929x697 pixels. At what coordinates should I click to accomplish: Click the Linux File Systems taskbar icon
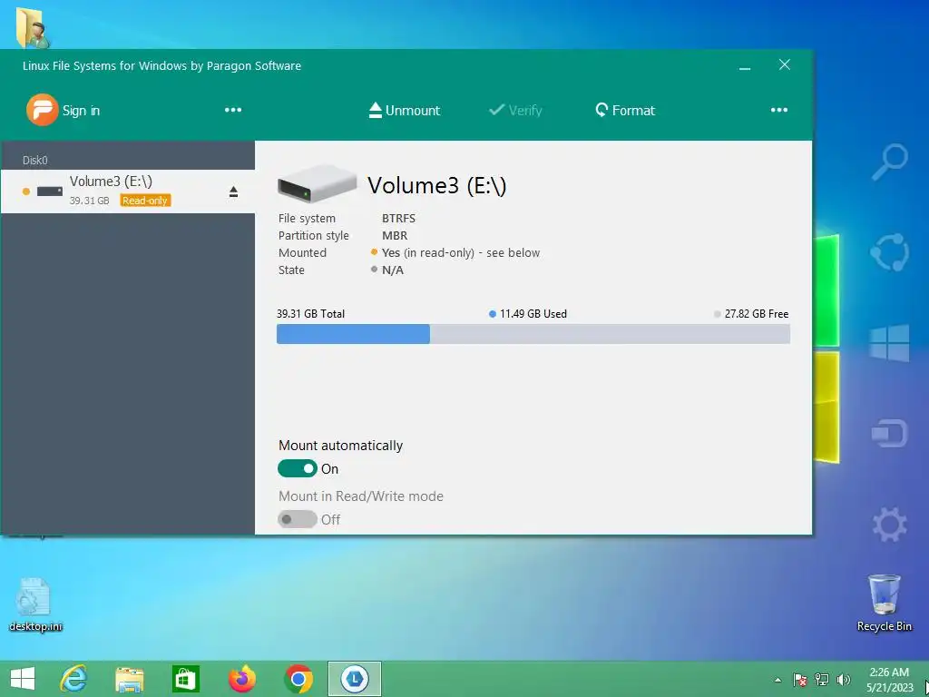(x=355, y=679)
